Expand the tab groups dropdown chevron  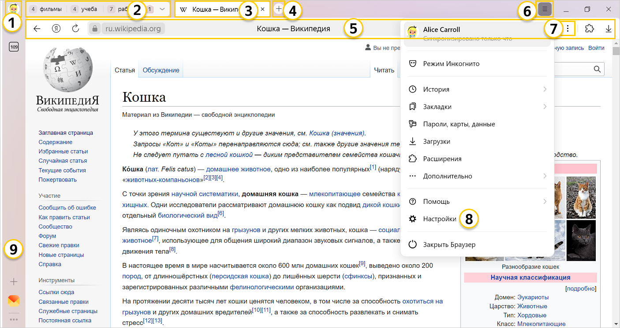[162, 9]
